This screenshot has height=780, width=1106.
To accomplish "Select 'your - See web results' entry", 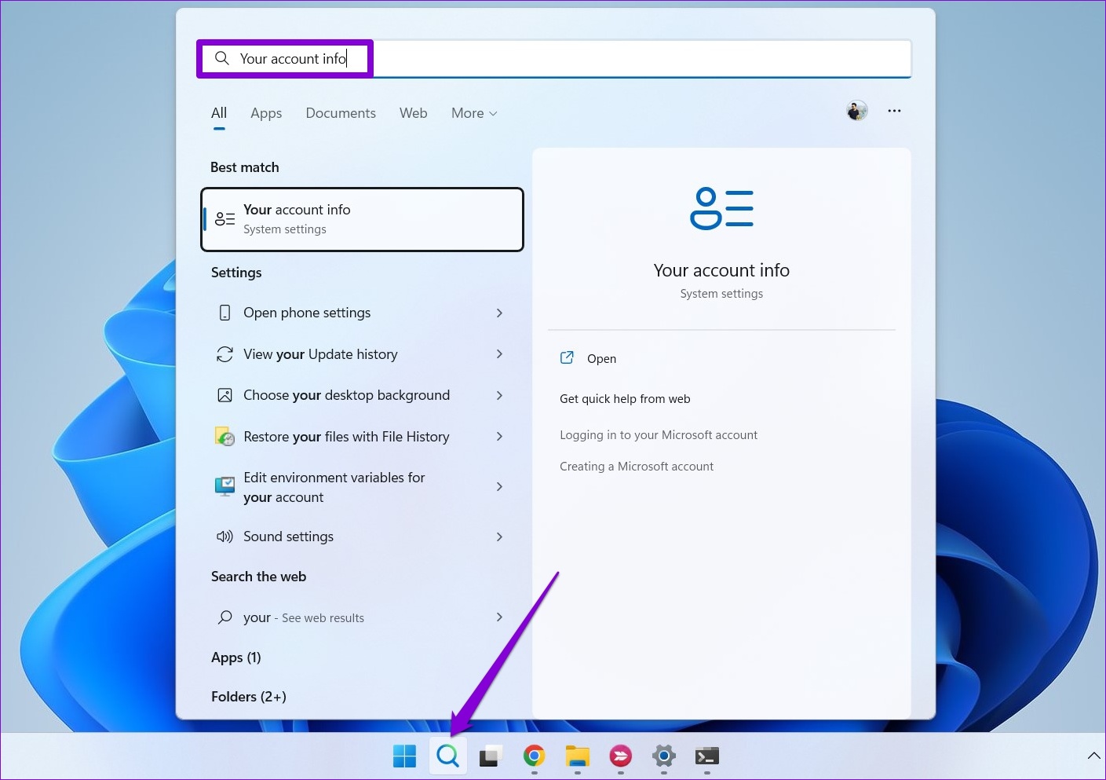I will (x=362, y=617).
